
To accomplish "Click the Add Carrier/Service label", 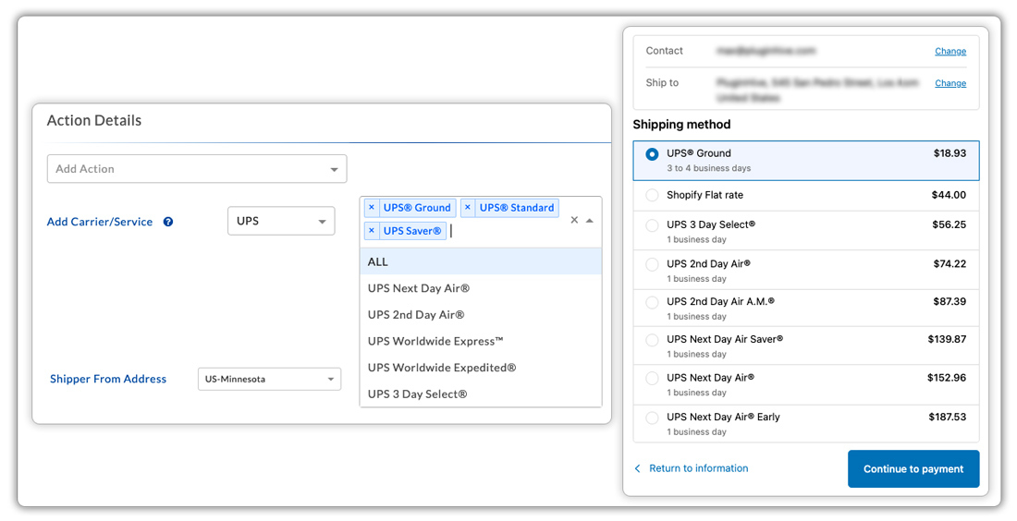I will [100, 222].
